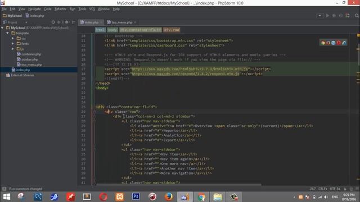The width and height of the screenshot is (360, 202).
Task: Open in Safari from editor browser icons
Action: [x=334, y=43]
